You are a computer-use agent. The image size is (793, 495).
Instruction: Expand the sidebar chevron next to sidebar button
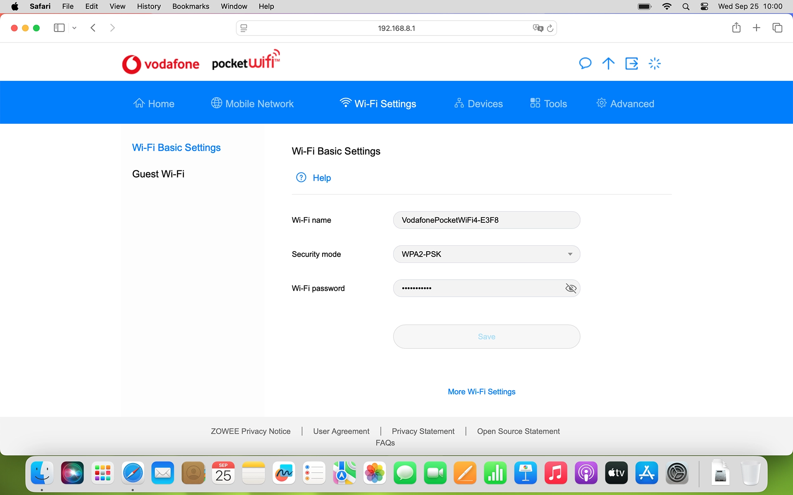pos(74,28)
